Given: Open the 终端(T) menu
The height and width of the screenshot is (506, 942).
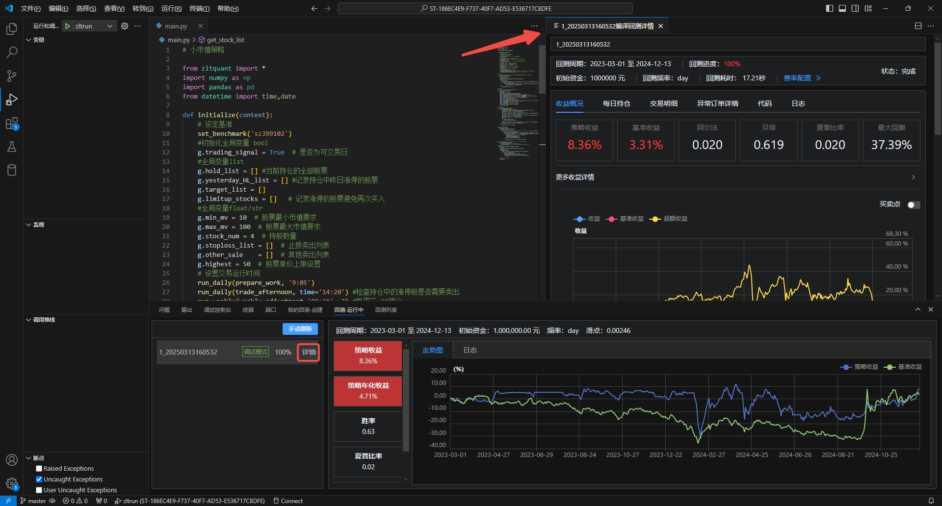Looking at the screenshot, I should click(x=199, y=8).
